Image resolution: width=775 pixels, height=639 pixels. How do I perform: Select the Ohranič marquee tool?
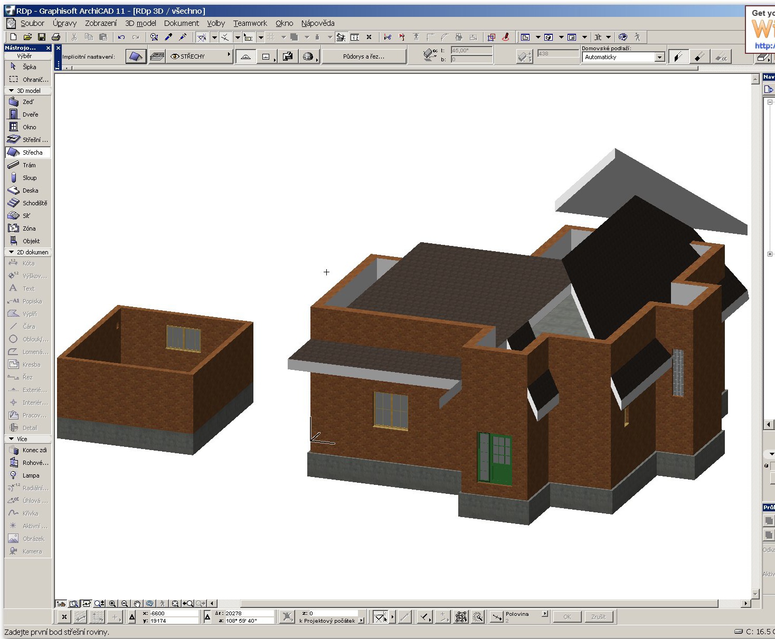click(x=28, y=80)
